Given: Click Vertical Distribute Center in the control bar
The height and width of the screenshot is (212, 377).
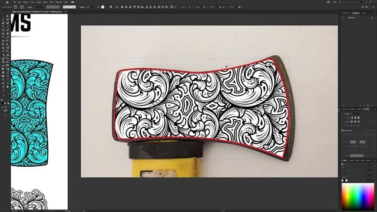Looking at the screenshot, I should pos(151,7).
